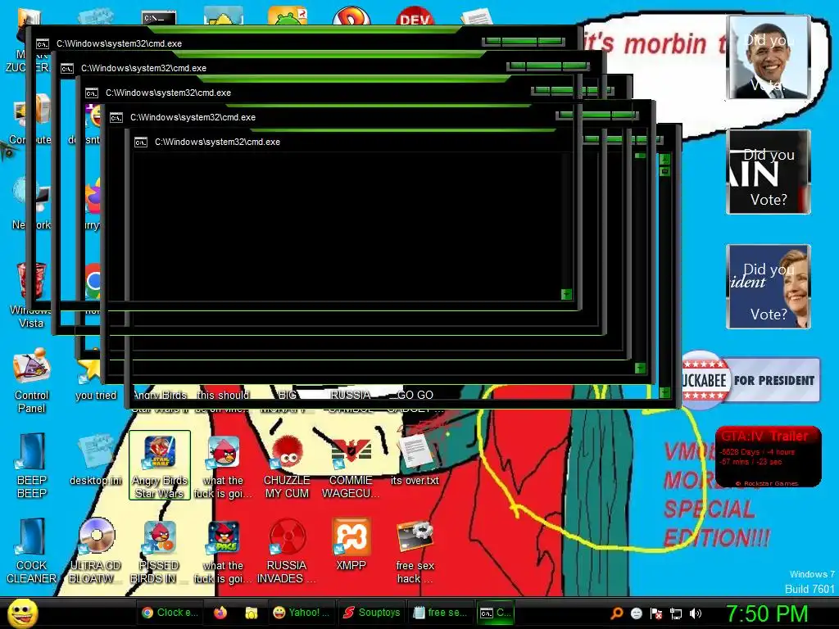Viewport: 839px width, 629px height.
Task: Click the 'this should' icon label text
Action: [223, 395]
